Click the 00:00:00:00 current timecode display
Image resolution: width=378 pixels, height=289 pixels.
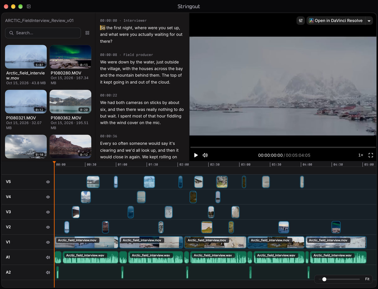(270, 155)
